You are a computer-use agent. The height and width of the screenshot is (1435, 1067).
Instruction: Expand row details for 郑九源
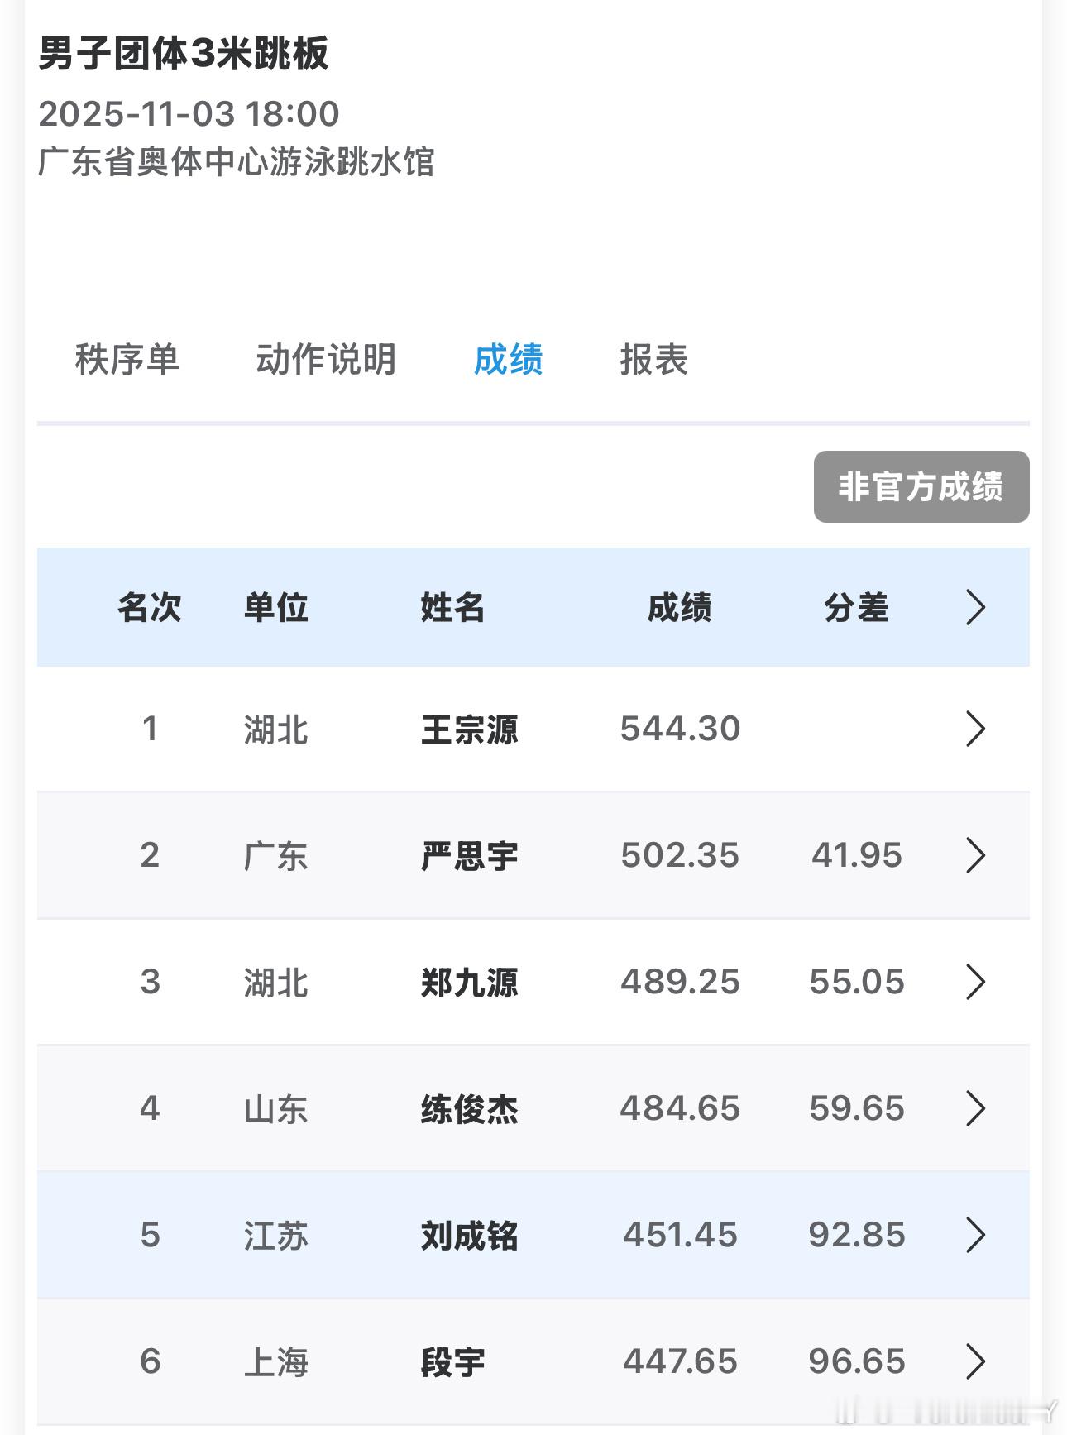[976, 982]
